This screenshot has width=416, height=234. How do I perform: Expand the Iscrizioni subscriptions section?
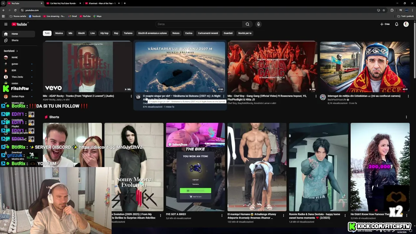pyautogui.click(x=11, y=51)
